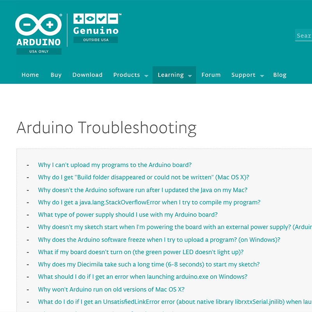Open sketch not starting with external power link
Viewport: 312px width, 312px height.
175,227
